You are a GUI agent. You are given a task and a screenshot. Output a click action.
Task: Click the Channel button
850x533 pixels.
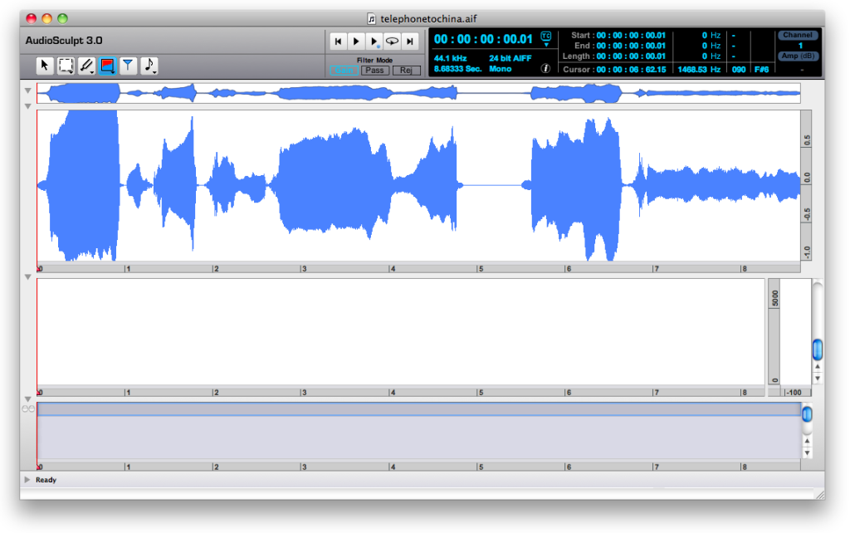[x=798, y=35]
